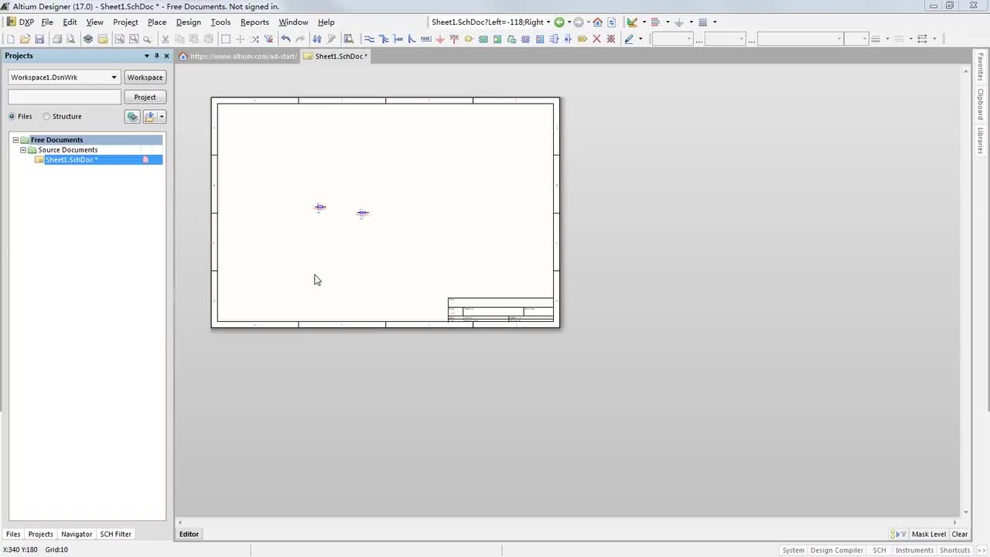Clear current filter icon
The height and width of the screenshot is (557, 990).
268,39
